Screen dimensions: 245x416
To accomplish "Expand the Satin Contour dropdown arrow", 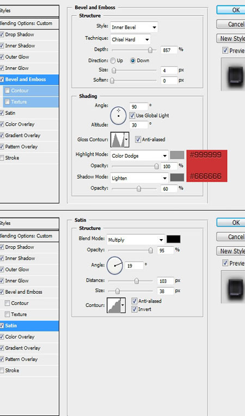I will tap(123, 305).
